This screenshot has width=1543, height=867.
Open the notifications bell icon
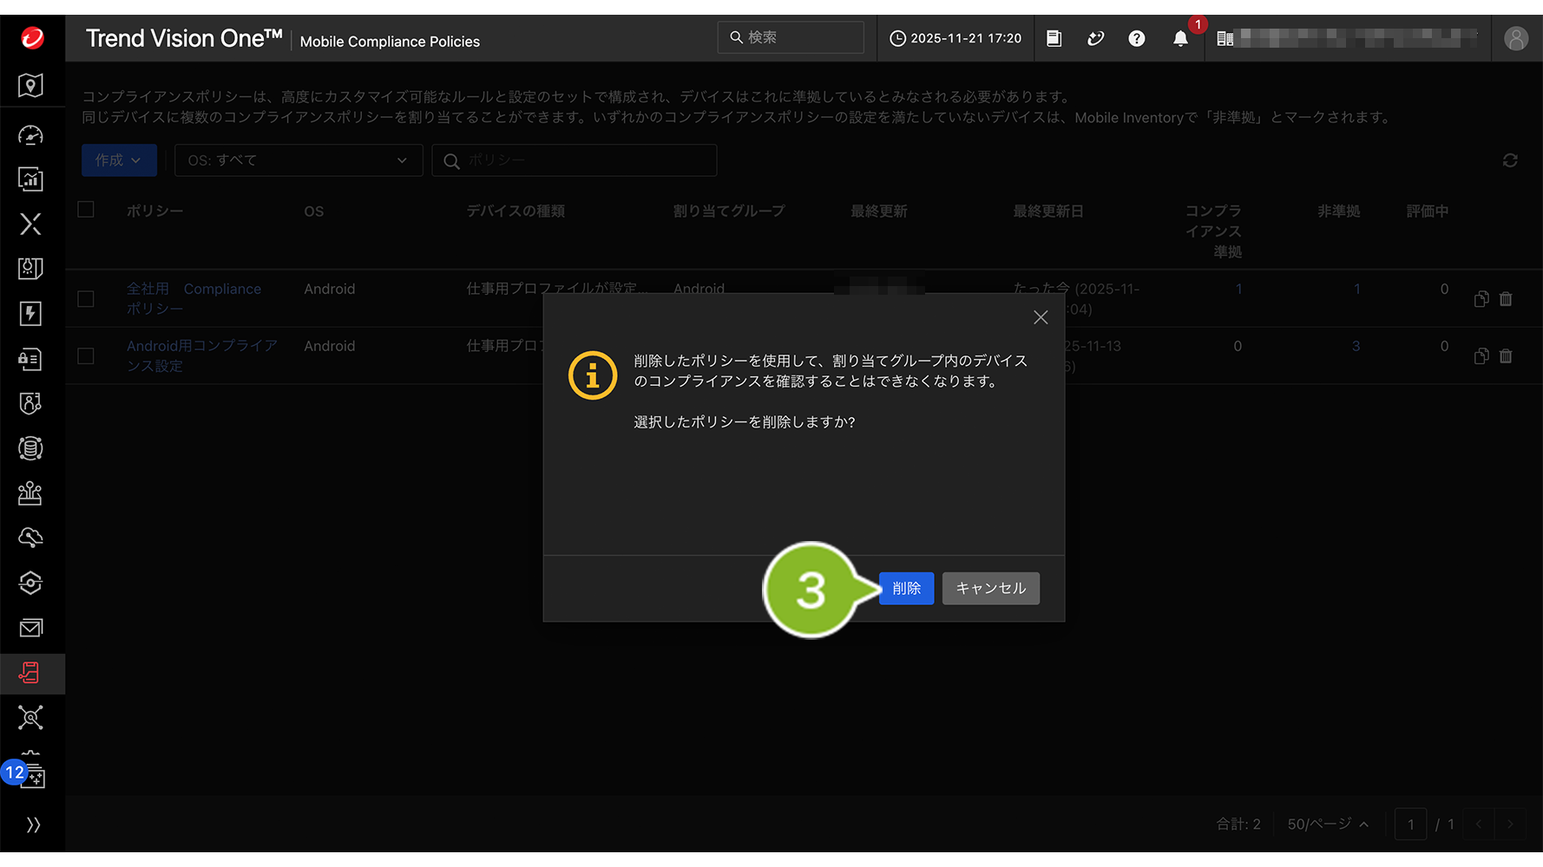tap(1180, 38)
